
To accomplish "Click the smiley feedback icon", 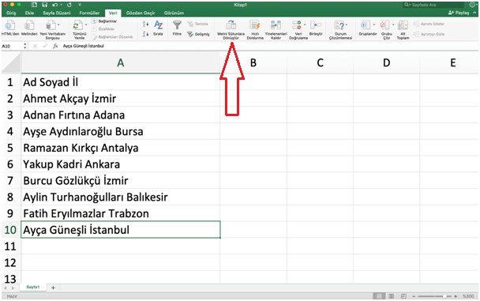I will point(473,5).
